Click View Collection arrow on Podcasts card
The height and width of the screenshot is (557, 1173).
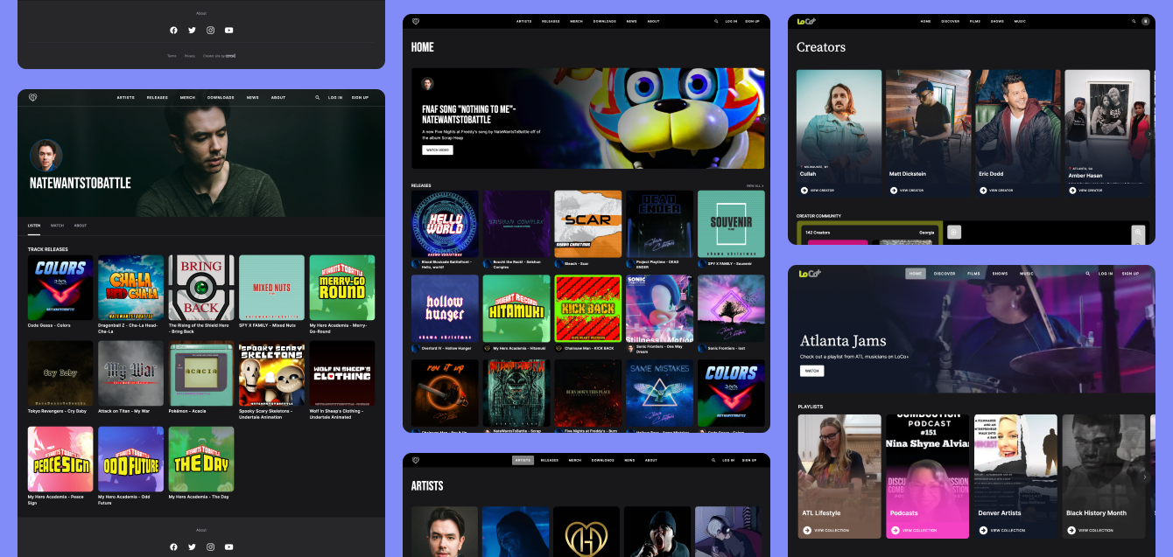point(896,530)
